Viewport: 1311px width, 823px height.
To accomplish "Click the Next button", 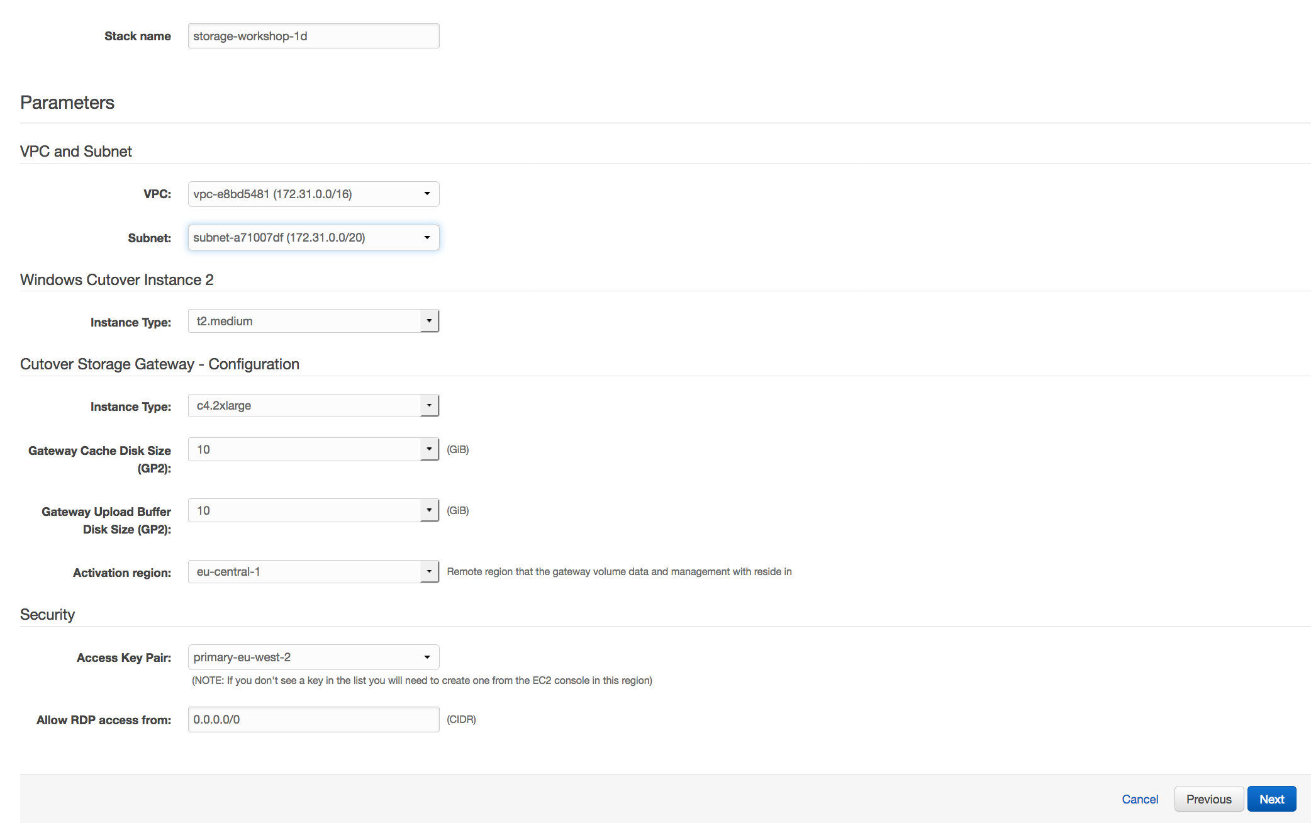I will (x=1271, y=799).
